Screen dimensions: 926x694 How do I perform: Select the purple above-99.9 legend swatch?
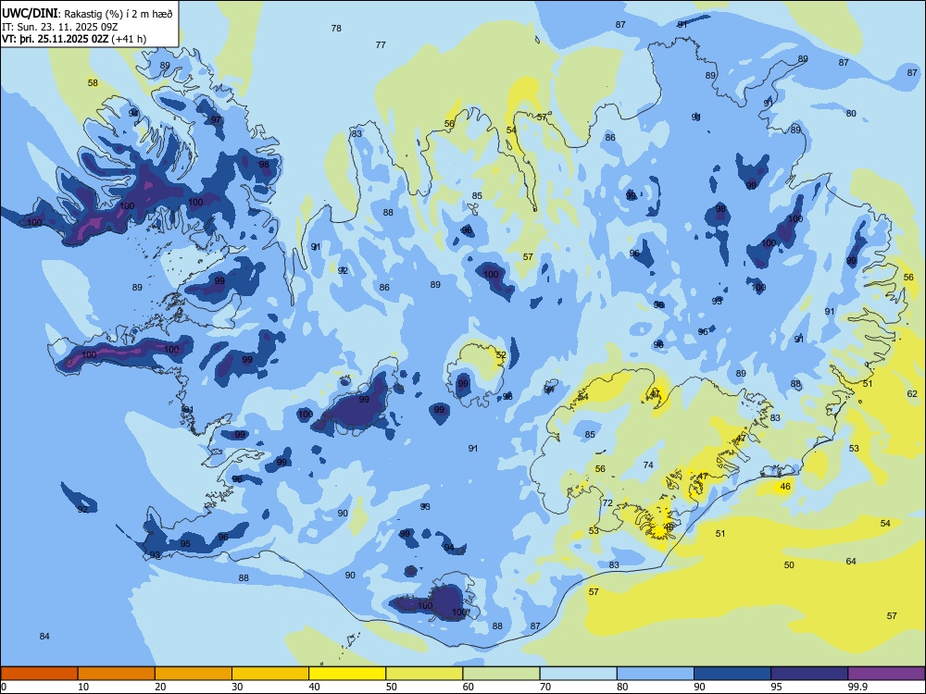click(x=886, y=674)
